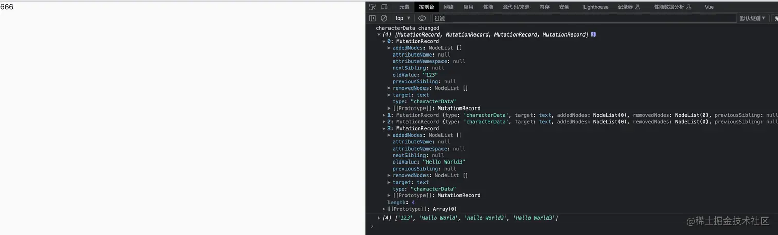Expand addedNodes under record 3
The image size is (778, 235).
point(389,135)
